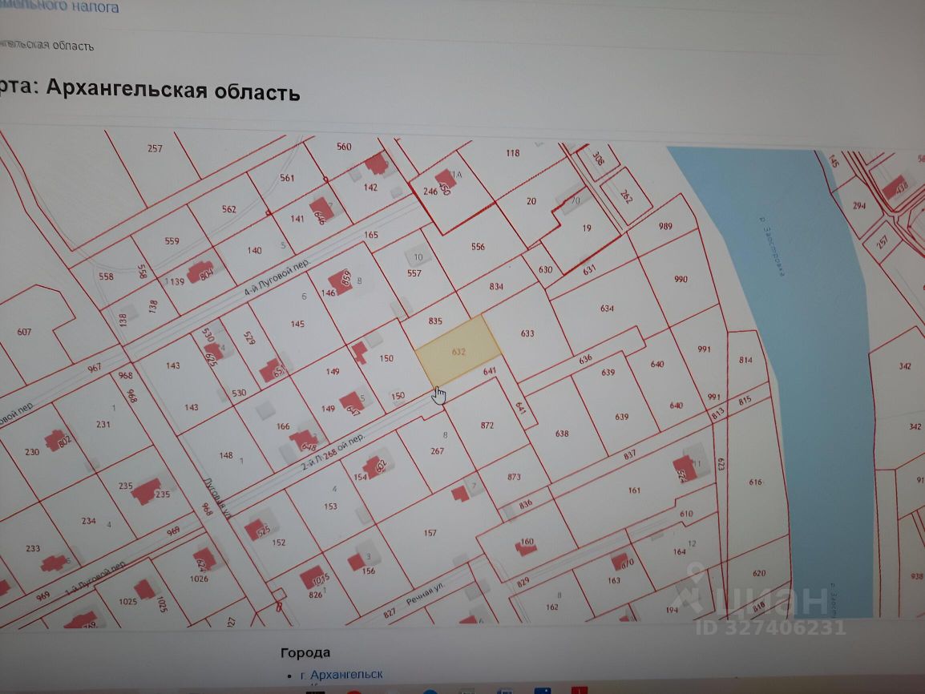Select parcel 152 on the map
Image resolution: width=925 pixels, height=694 pixels.
tap(278, 543)
